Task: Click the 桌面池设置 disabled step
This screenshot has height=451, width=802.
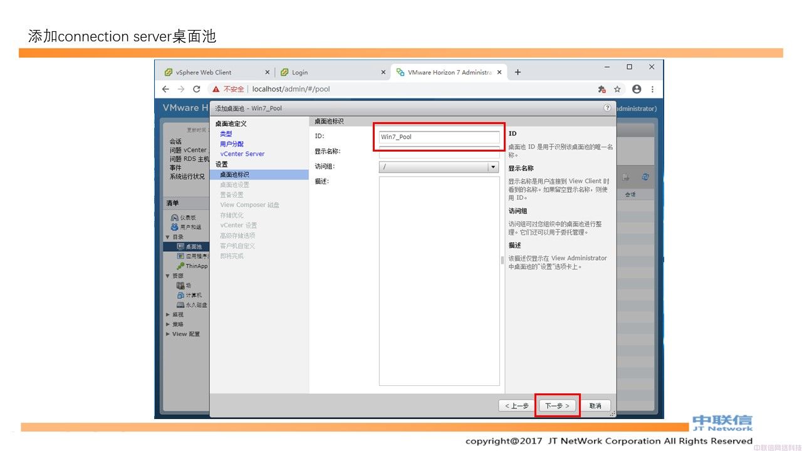Action: point(234,185)
